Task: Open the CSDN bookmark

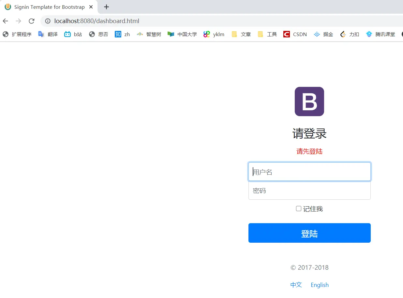Action: click(x=295, y=34)
